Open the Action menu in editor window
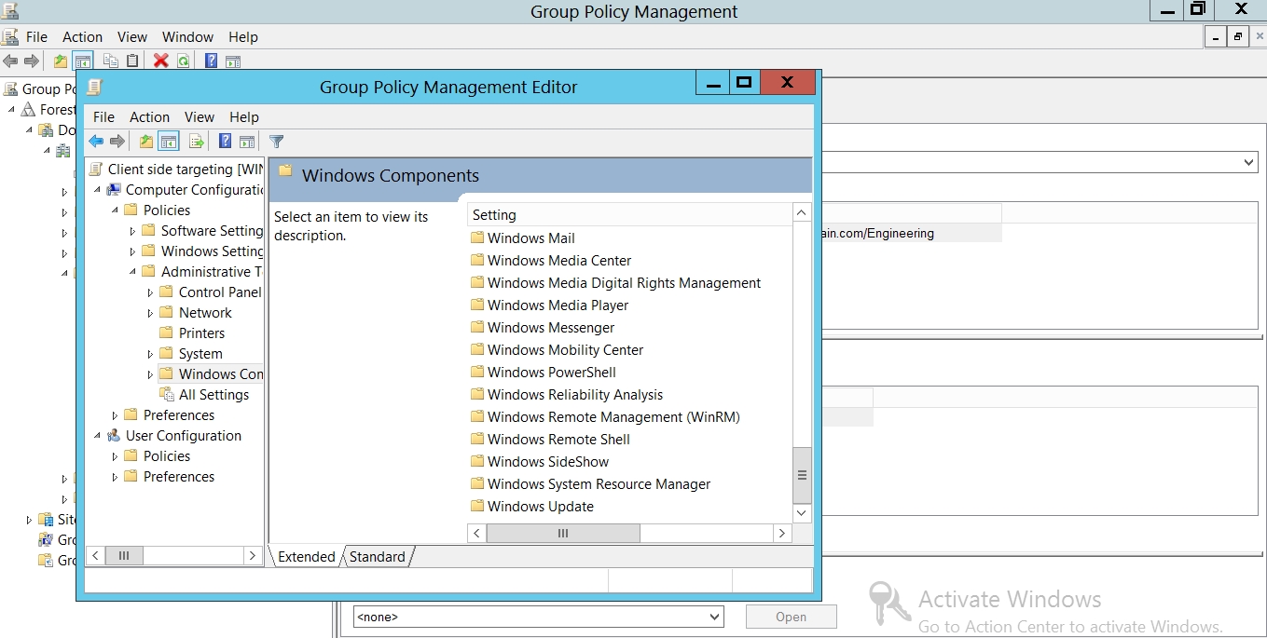This screenshot has width=1267, height=638. pos(149,117)
